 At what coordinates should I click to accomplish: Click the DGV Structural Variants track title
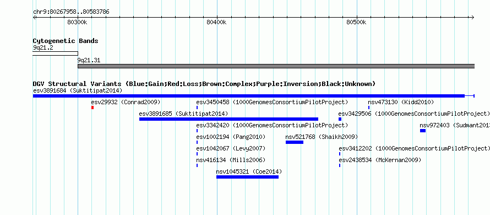click(x=204, y=84)
